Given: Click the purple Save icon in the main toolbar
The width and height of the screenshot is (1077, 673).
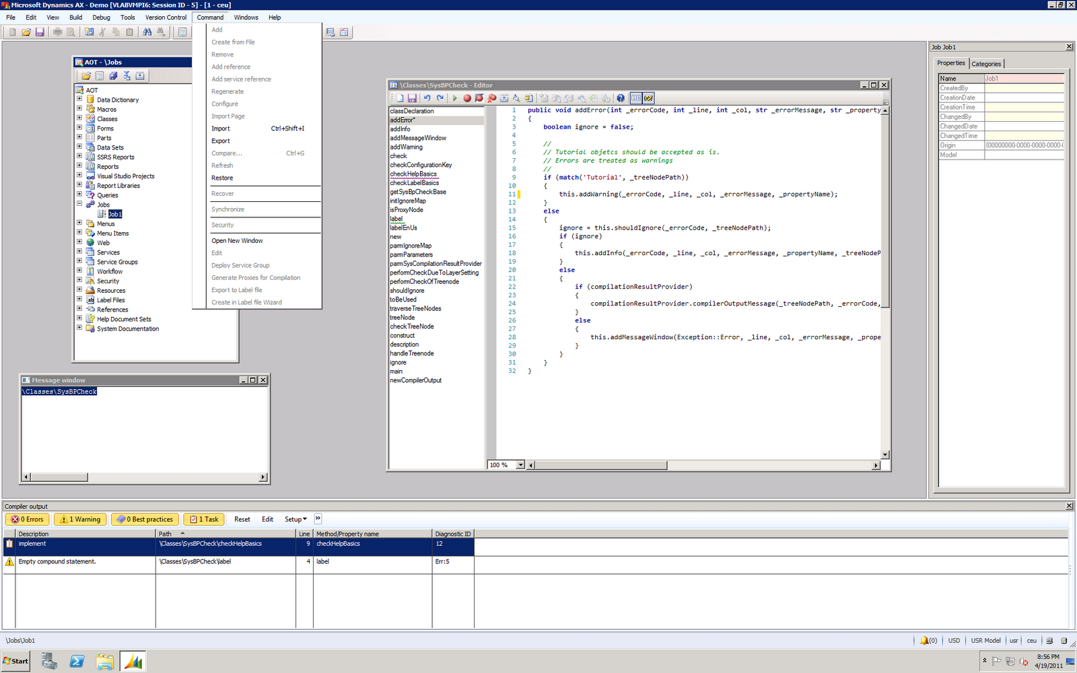Looking at the screenshot, I should pyautogui.click(x=40, y=32).
